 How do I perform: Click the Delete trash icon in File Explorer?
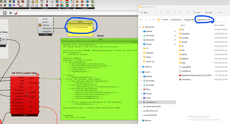coord(187,13)
